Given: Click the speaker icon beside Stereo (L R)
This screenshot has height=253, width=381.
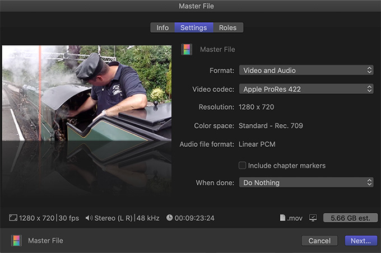Looking at the screenshot, I should point(89,218).
